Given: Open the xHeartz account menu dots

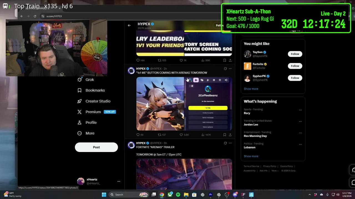Looking at the screenshot, I should (119, 181).
